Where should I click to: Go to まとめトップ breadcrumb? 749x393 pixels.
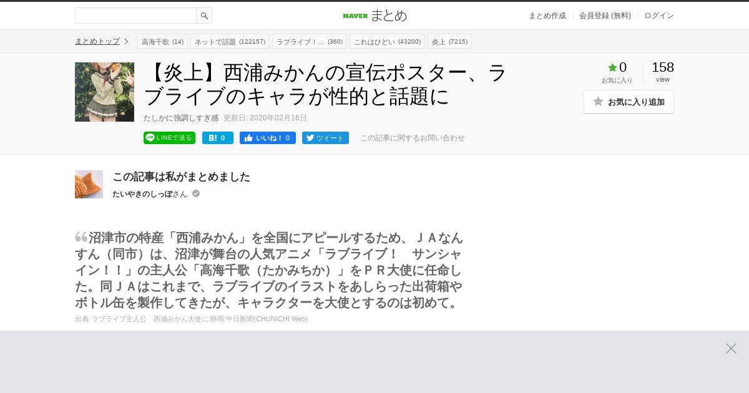(97, 41)
